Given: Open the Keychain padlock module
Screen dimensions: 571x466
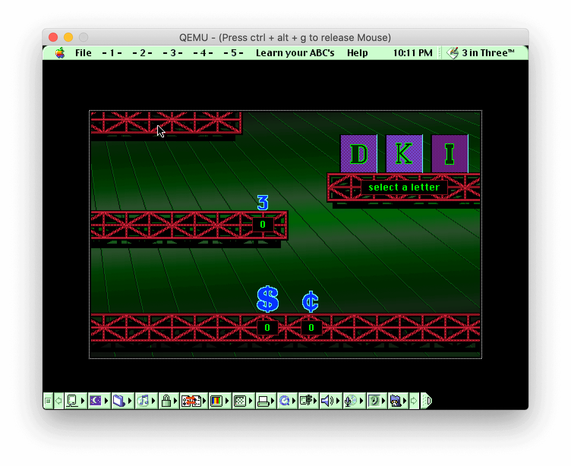Looking at the screenshot, I should 169,401.
